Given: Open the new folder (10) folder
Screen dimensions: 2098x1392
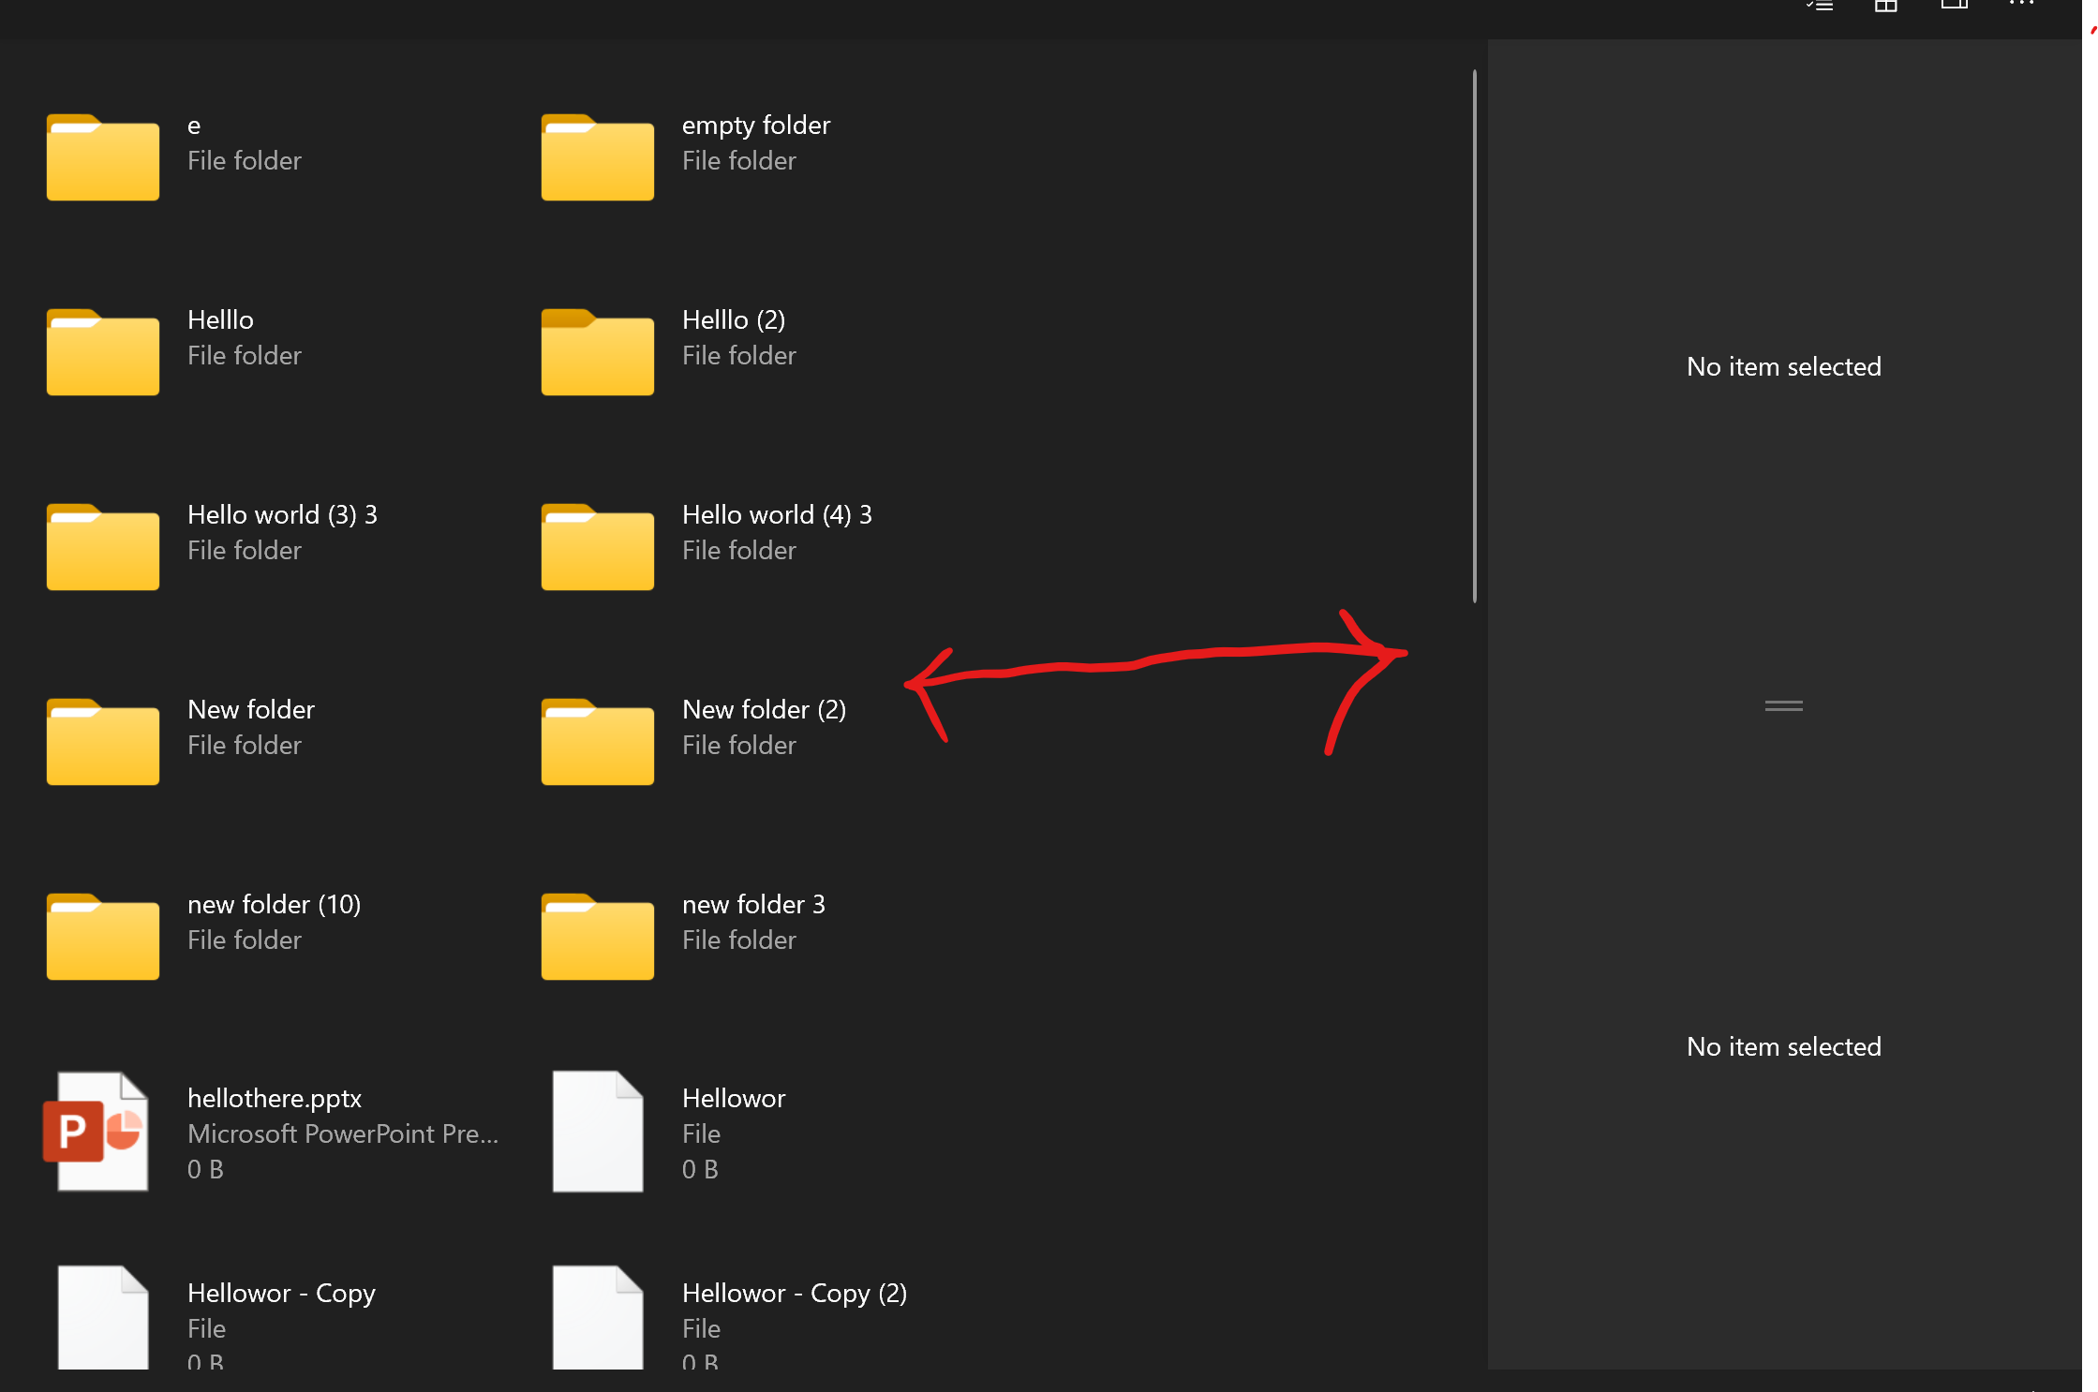Looking at the screenshot, I should pos(102,936).
